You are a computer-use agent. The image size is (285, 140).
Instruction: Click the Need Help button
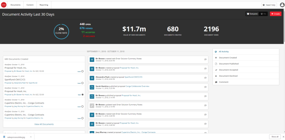click(269, 5)
